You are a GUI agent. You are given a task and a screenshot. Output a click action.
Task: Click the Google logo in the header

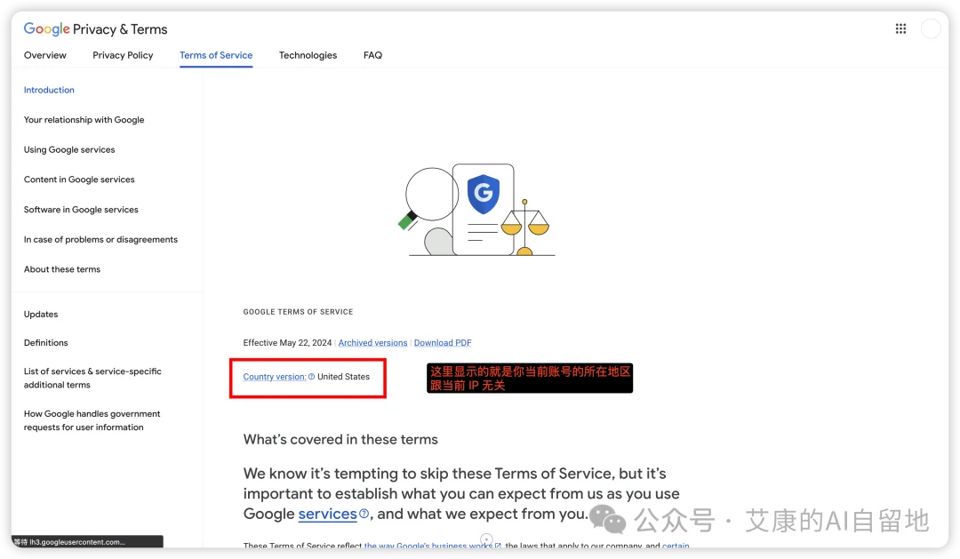click(45, 28)
